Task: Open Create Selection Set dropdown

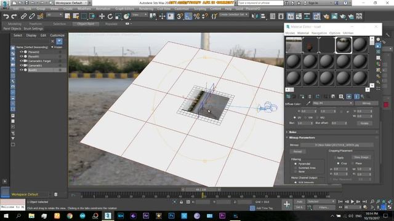Action: 233,15
